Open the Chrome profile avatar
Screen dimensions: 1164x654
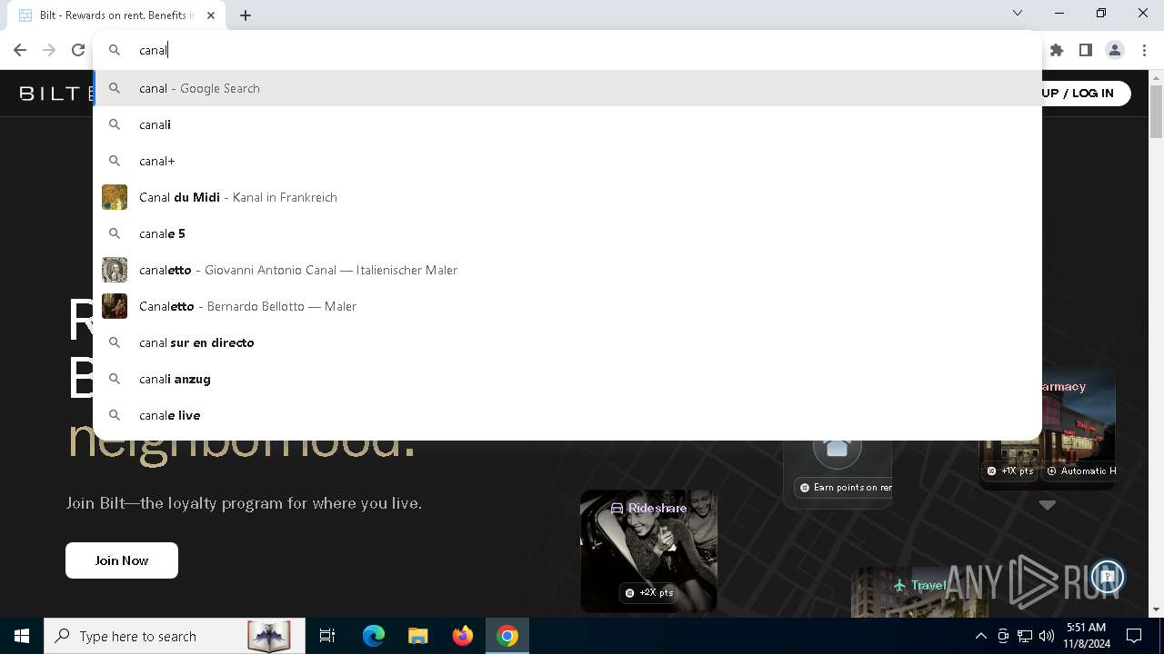pyautogui.click(x=1115, y=50)
